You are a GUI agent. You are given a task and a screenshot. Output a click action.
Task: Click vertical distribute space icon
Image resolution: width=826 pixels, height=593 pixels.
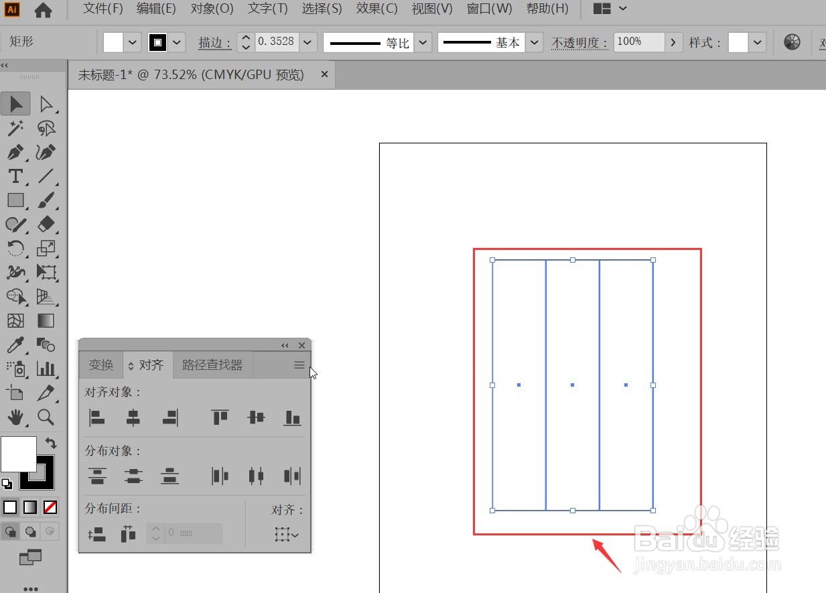97,534
